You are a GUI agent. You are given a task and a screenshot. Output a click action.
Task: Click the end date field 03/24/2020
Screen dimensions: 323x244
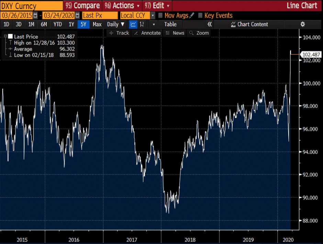tap(58, 15)
